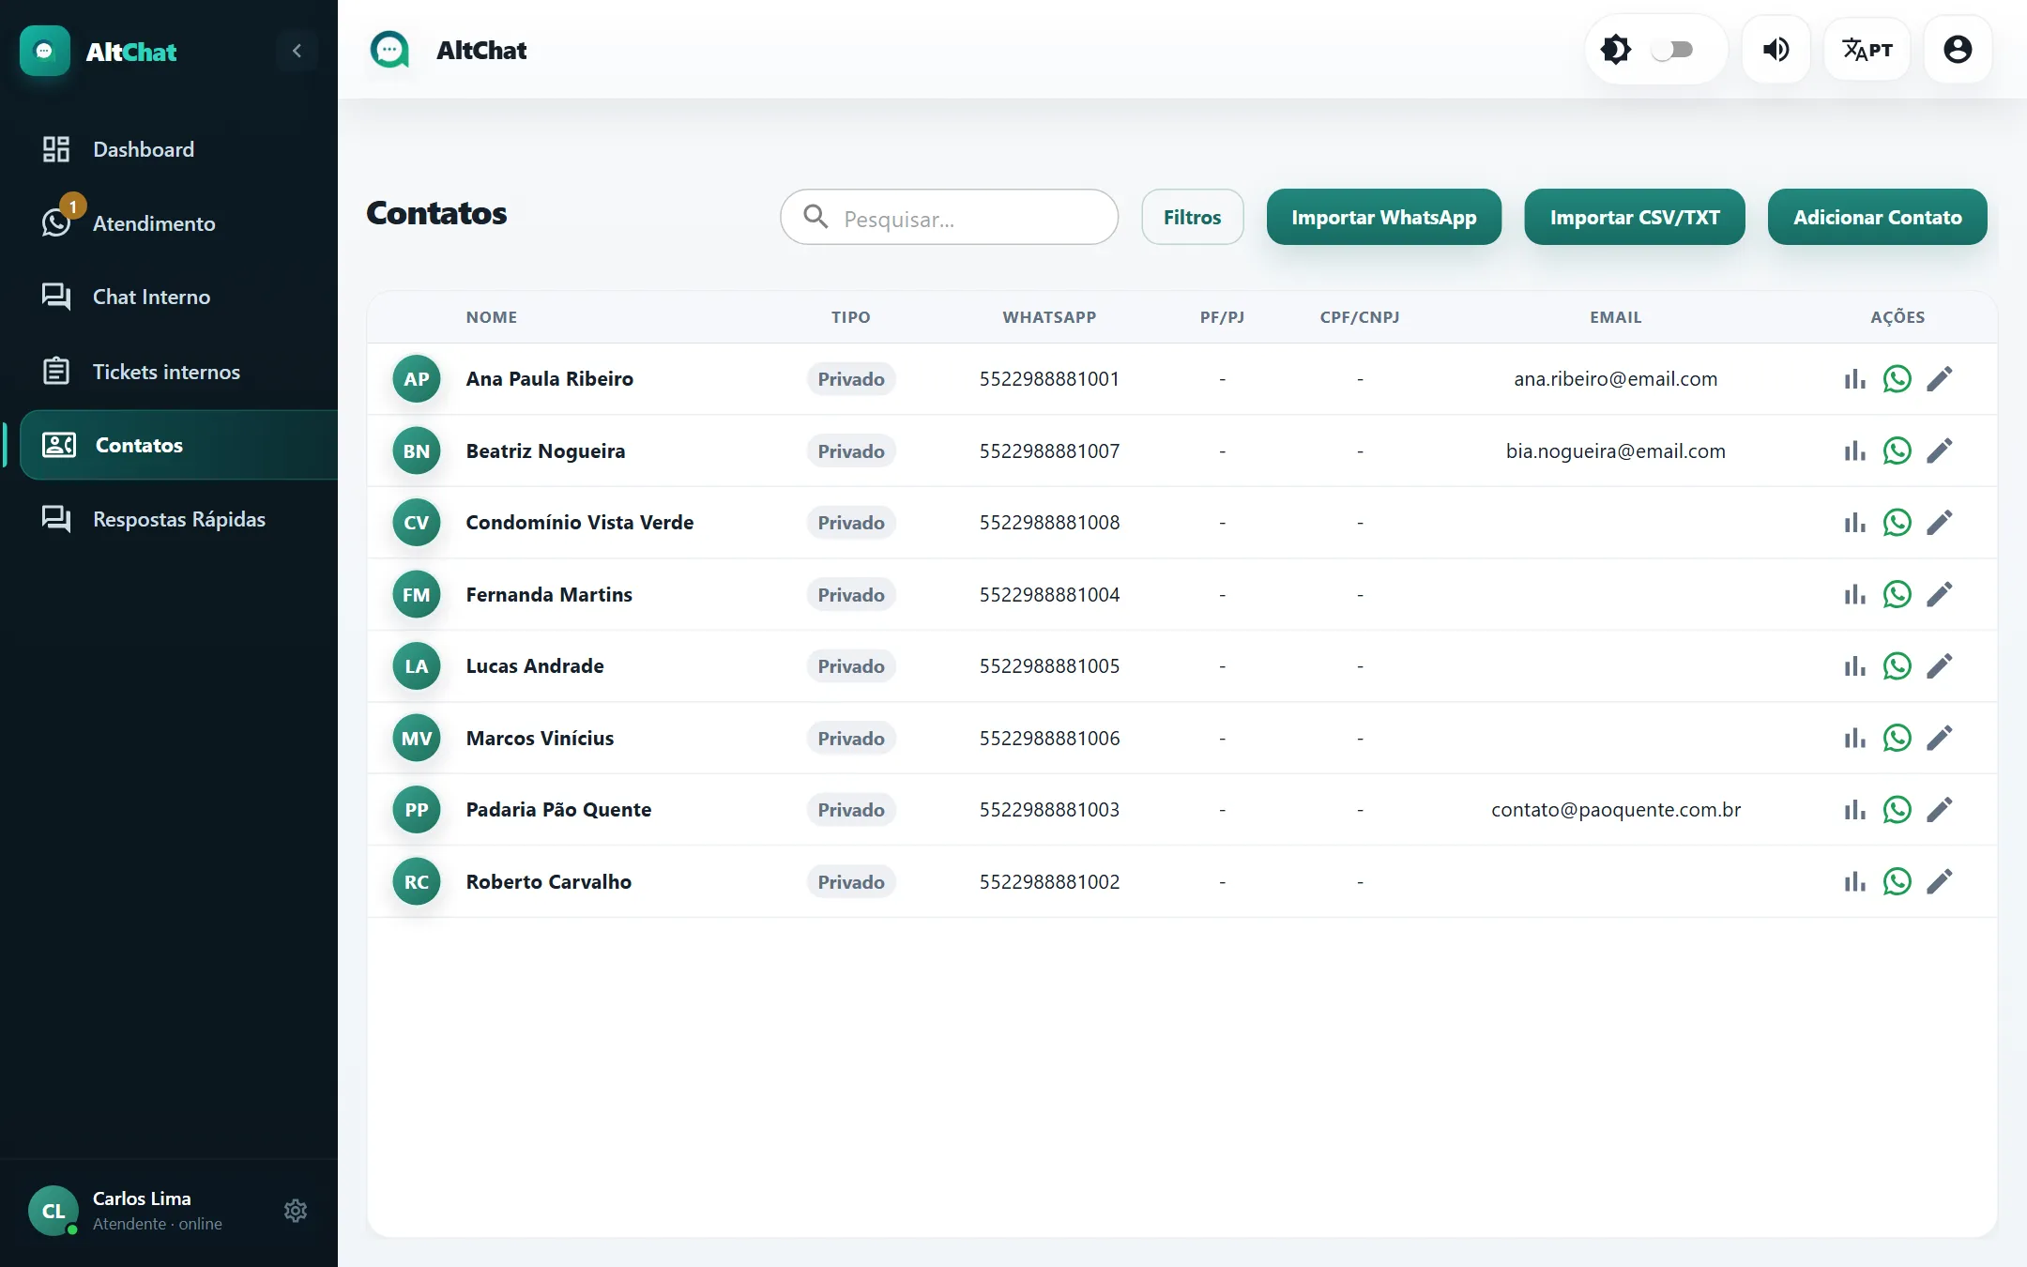View statistics for Marcos Vinícius

(1854, 739)
